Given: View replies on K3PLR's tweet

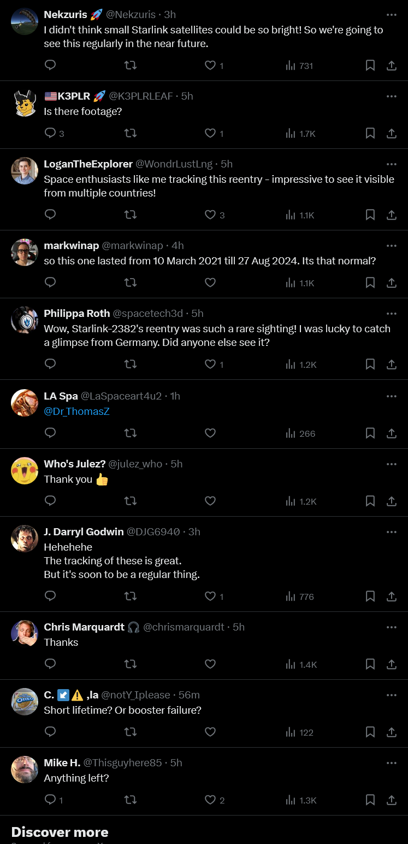Looking at the screenshot, I should (54, 134).
